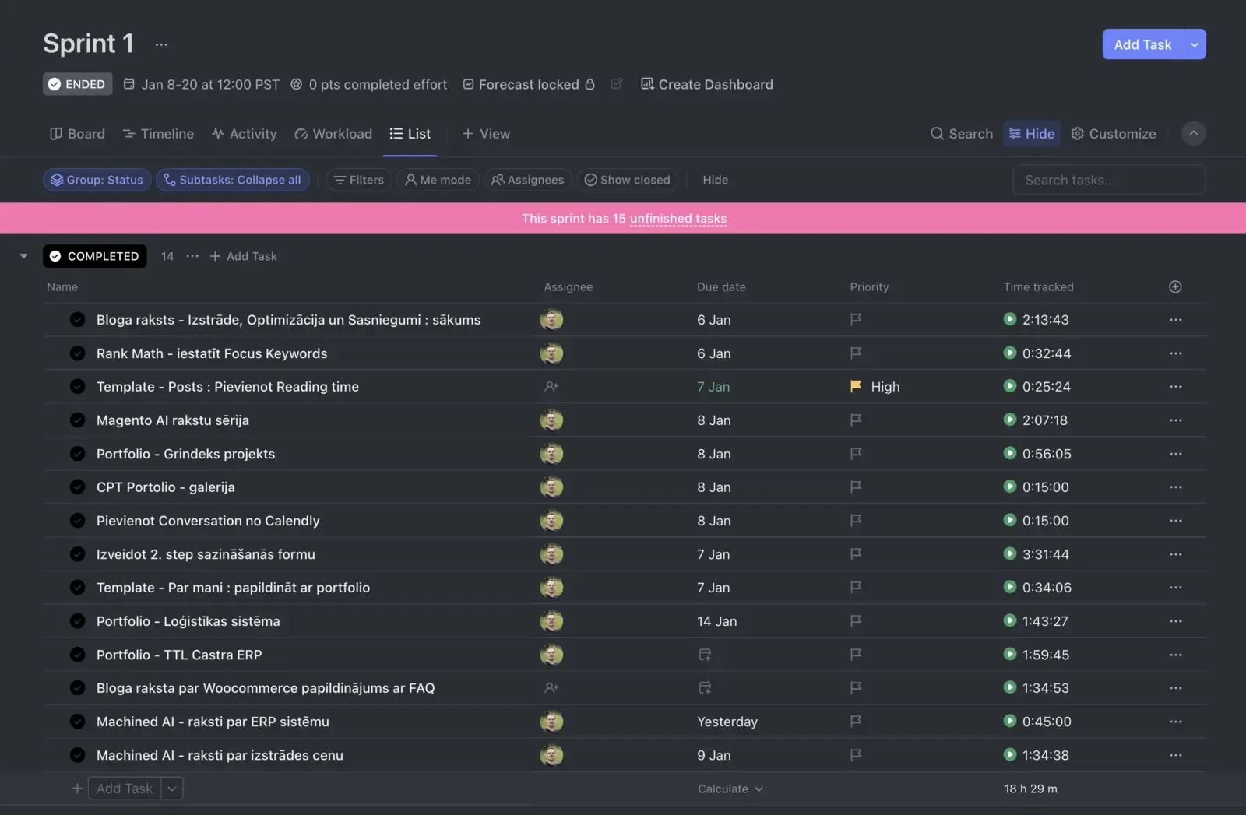Open more options for Machined AI izstrādes cenu row
Viewport: 1246px width, 815px height.
click(1175, 754)
